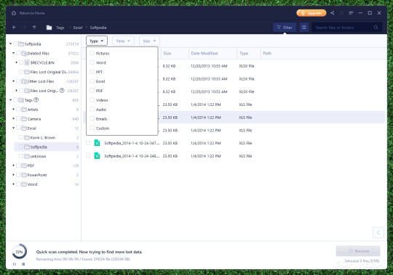Image resolution: width=393 pixels, height=275 pixels.
Task: Tick checkbox for Softpedia_2014-1-4 10-24-348 file
Action: 88,155
